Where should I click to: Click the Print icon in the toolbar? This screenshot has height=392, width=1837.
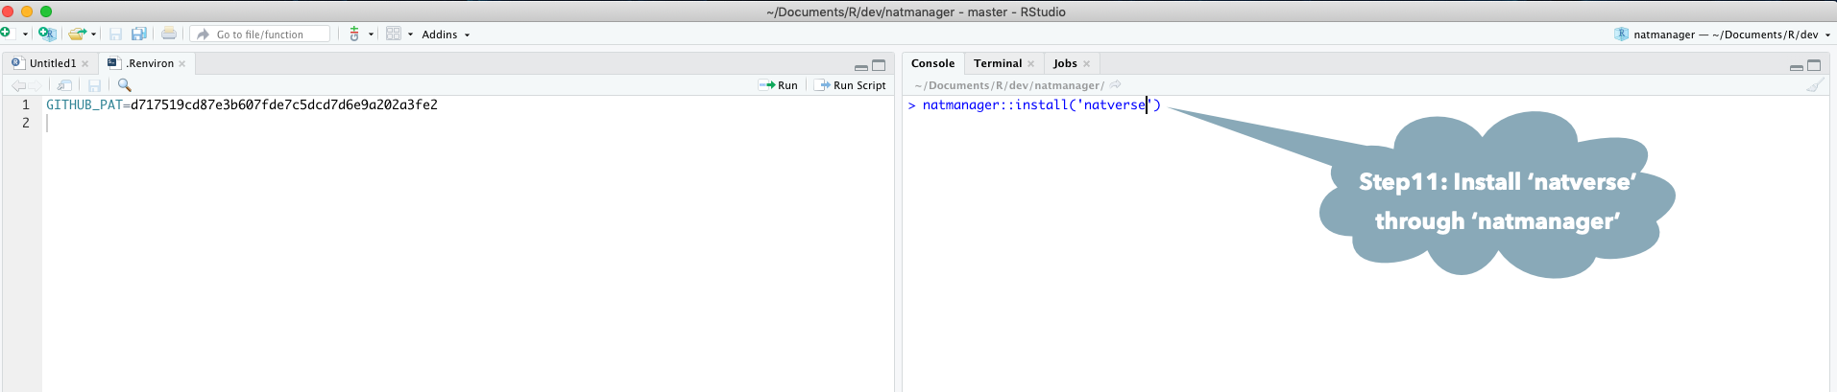[169, 34]
